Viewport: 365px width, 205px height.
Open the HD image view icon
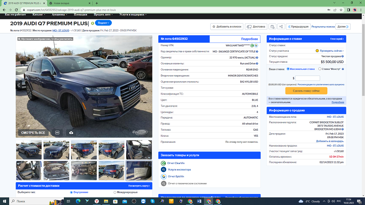(57, 132)
